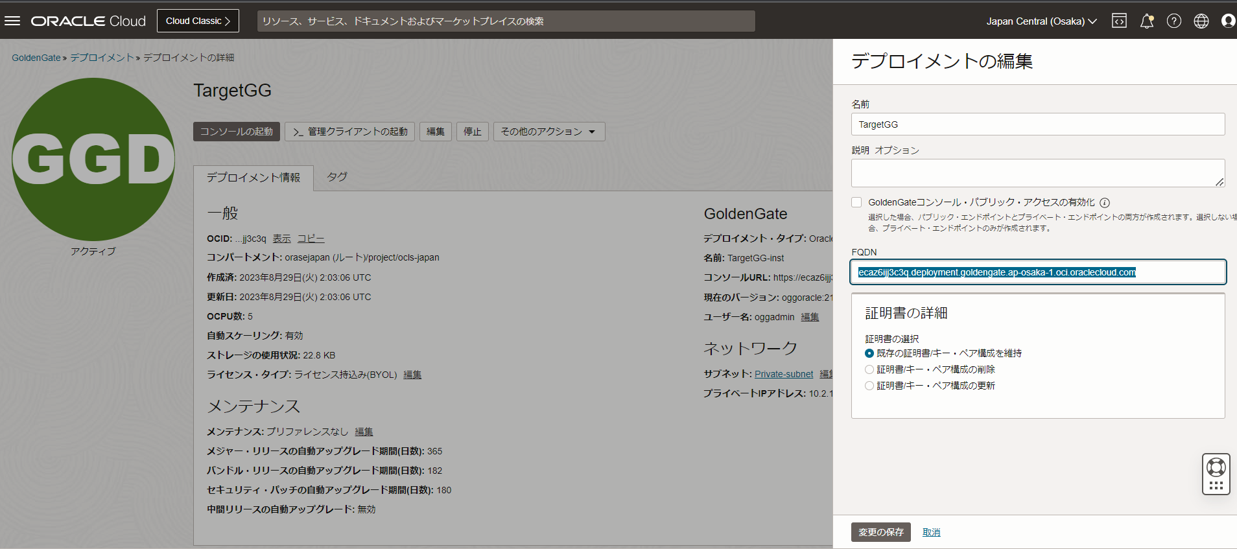Go to GoldenGate breadcrumb
This screenshot has height=549, width=1237.
pos(36,58)
